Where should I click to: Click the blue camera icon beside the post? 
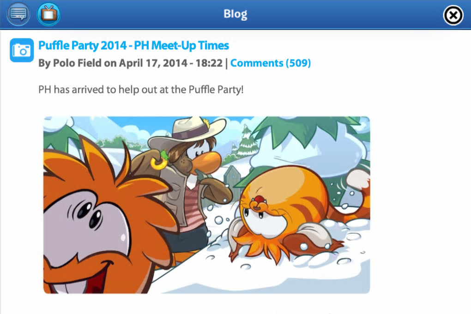pyautogui.click(x=22, y=50)
